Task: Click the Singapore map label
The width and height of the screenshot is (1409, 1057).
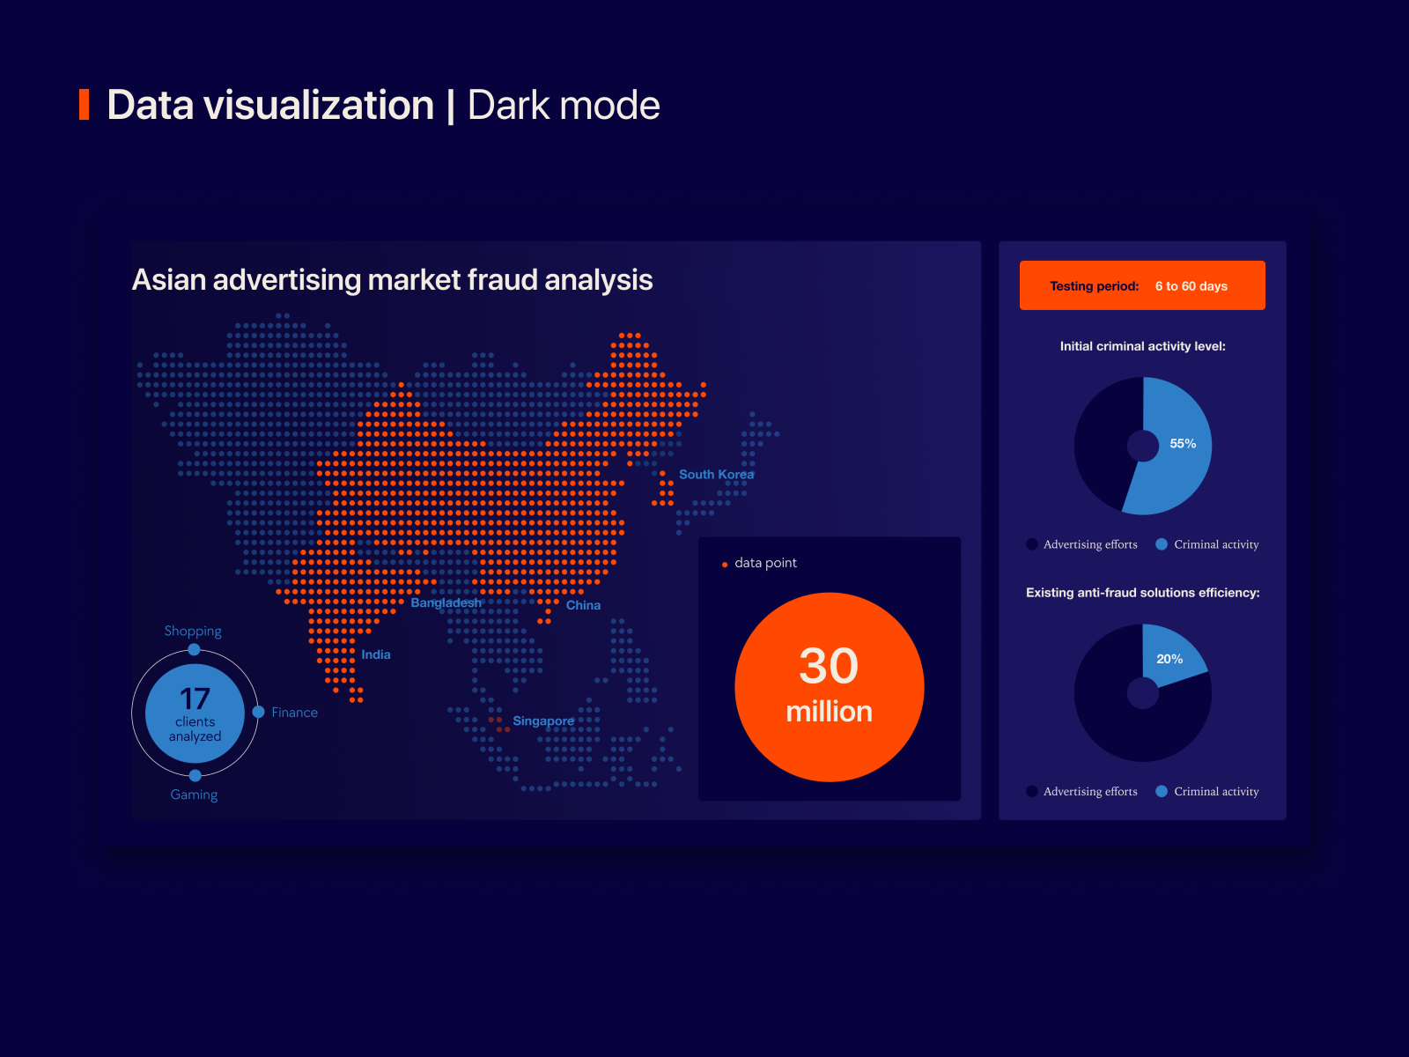Action: click(x=543, y=721)
